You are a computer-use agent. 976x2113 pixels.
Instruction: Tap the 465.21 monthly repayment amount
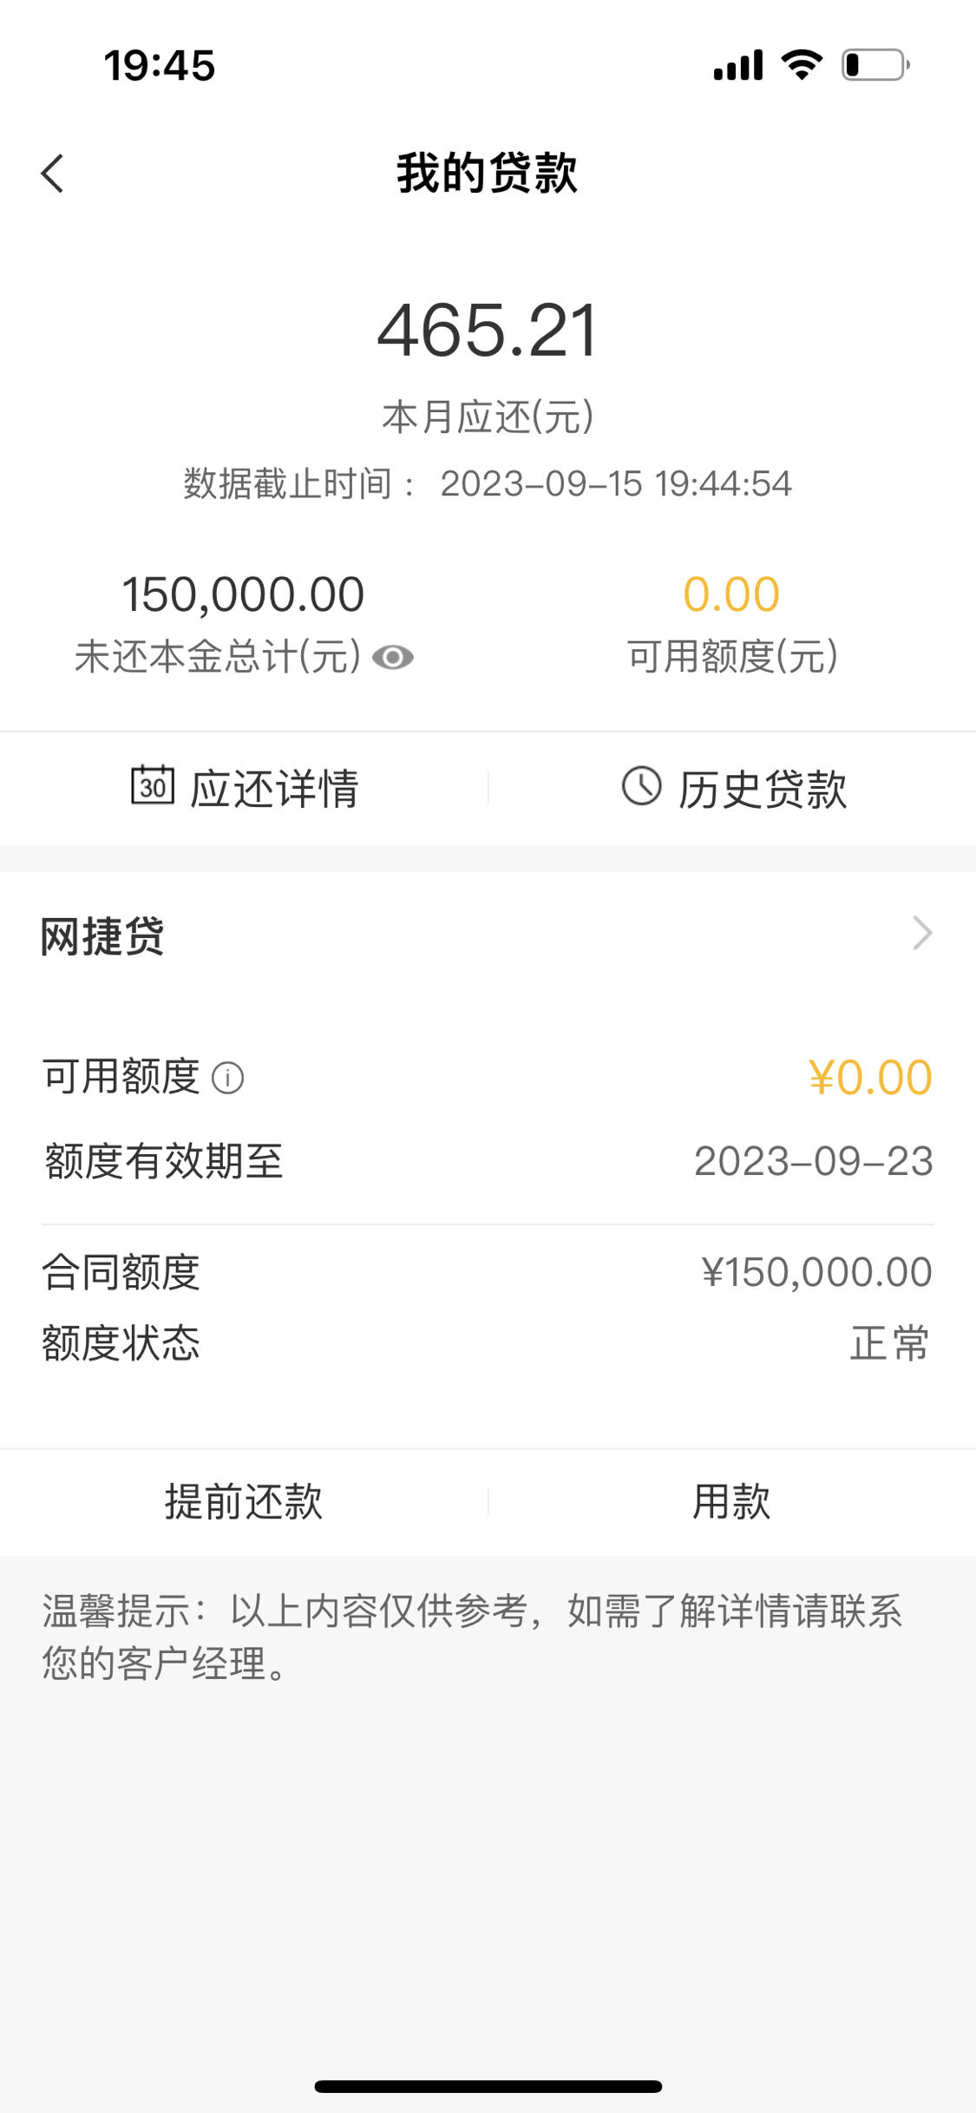click(488, 331)
